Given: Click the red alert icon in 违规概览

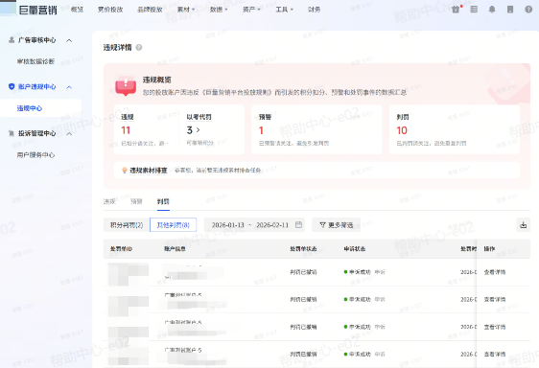Looking at the screenshot, I should click(x=126, y=86).
